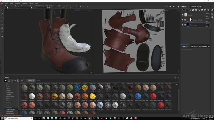Open the Viewport menu
Screen dimensions: 214x120
pyautogui.click(x=24, y=3)
